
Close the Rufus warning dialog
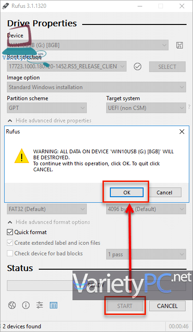182,132
